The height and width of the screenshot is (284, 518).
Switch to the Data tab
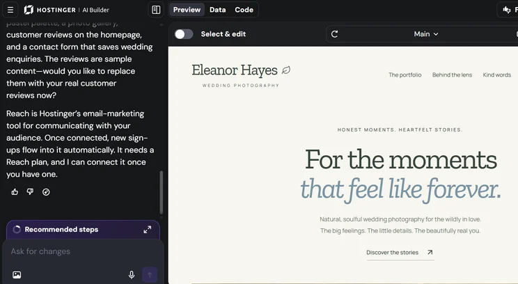(x=217, y=10)
